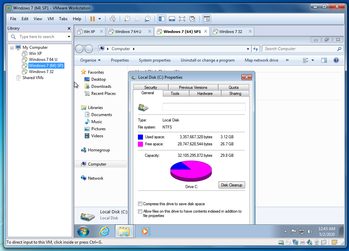Click the webcam device status icon

(x=317, y=242)
